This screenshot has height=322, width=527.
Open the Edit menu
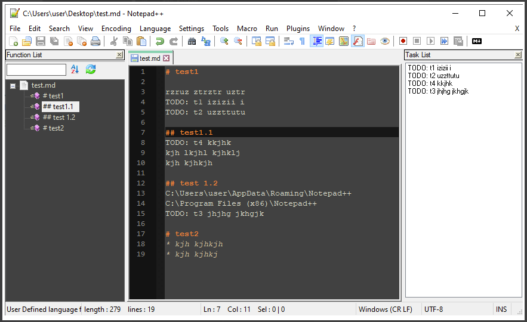35,29
